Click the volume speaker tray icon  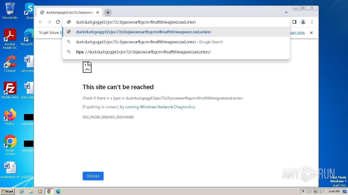pyautogui.click(x=309, y=191)
